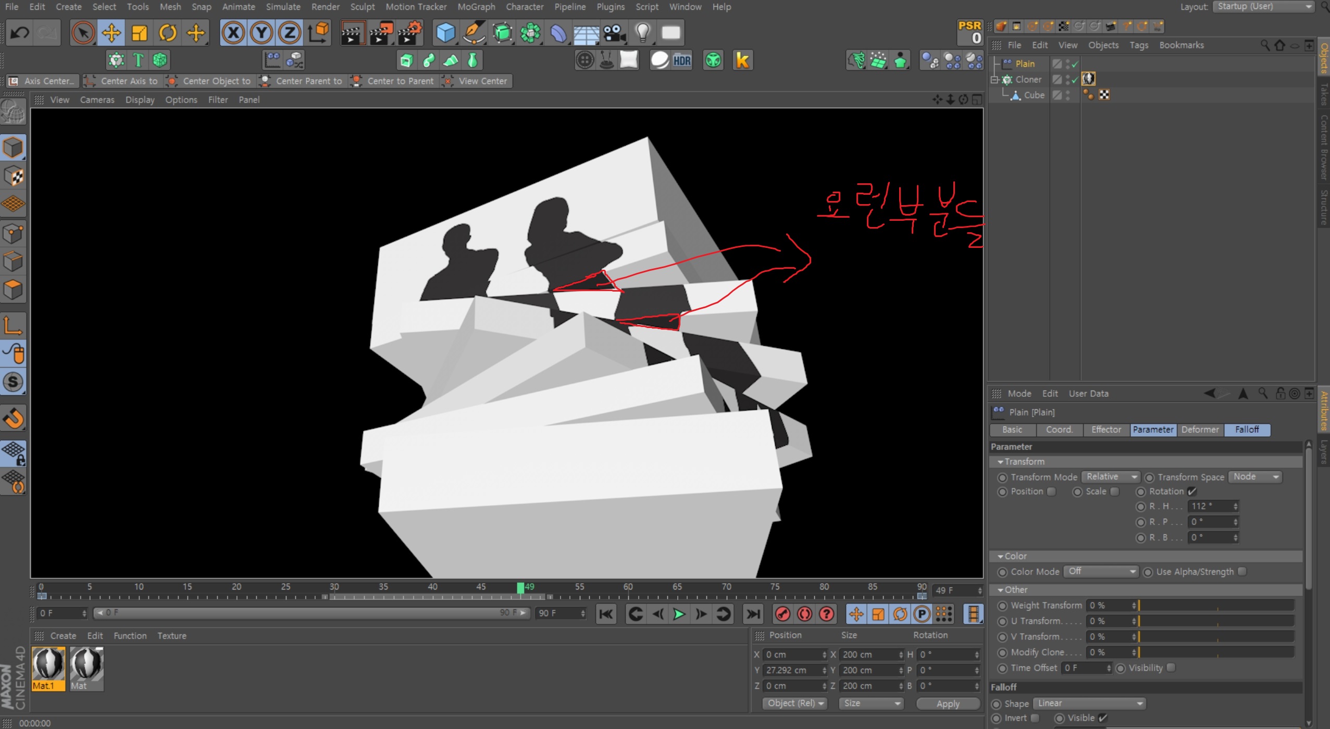Screen dimensions: 1330x729
Task: Click the R.H rotation value field
Action: [1213, 506]
